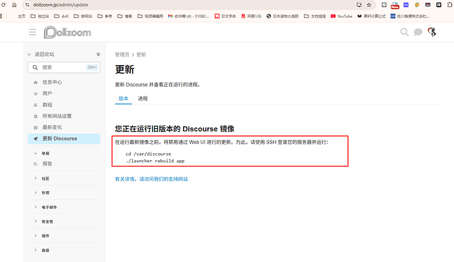
Task: Click the sidebar 搜索 search field
Action: [64, 67]
